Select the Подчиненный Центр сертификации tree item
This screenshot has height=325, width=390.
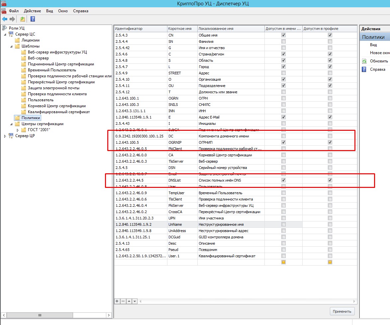click(61, 64)
